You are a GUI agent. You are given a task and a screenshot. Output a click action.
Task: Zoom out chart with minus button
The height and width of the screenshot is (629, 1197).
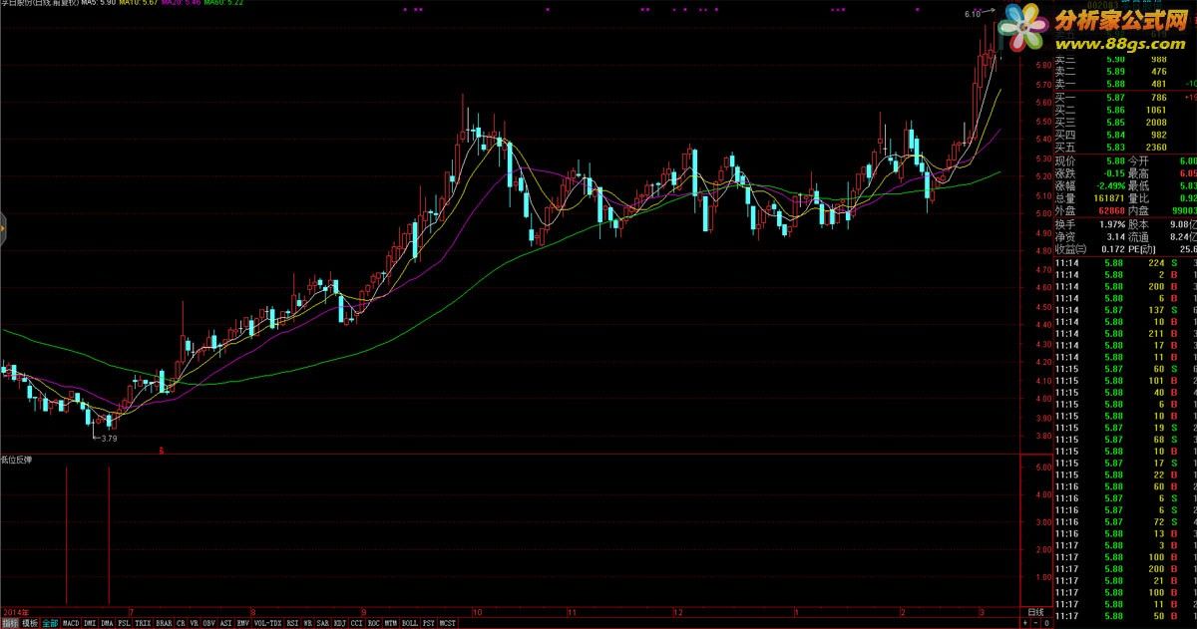(x=1037, y=622)
